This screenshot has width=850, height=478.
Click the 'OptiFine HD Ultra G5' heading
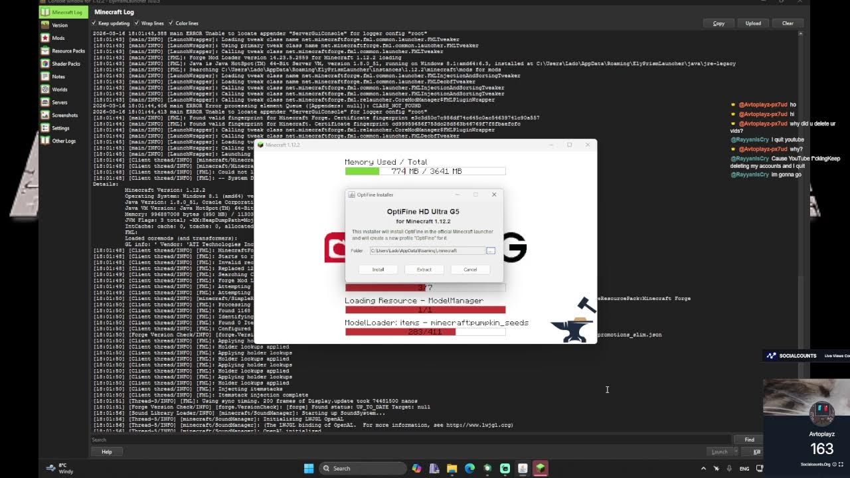pyautogui.click(x=423, y=212)
